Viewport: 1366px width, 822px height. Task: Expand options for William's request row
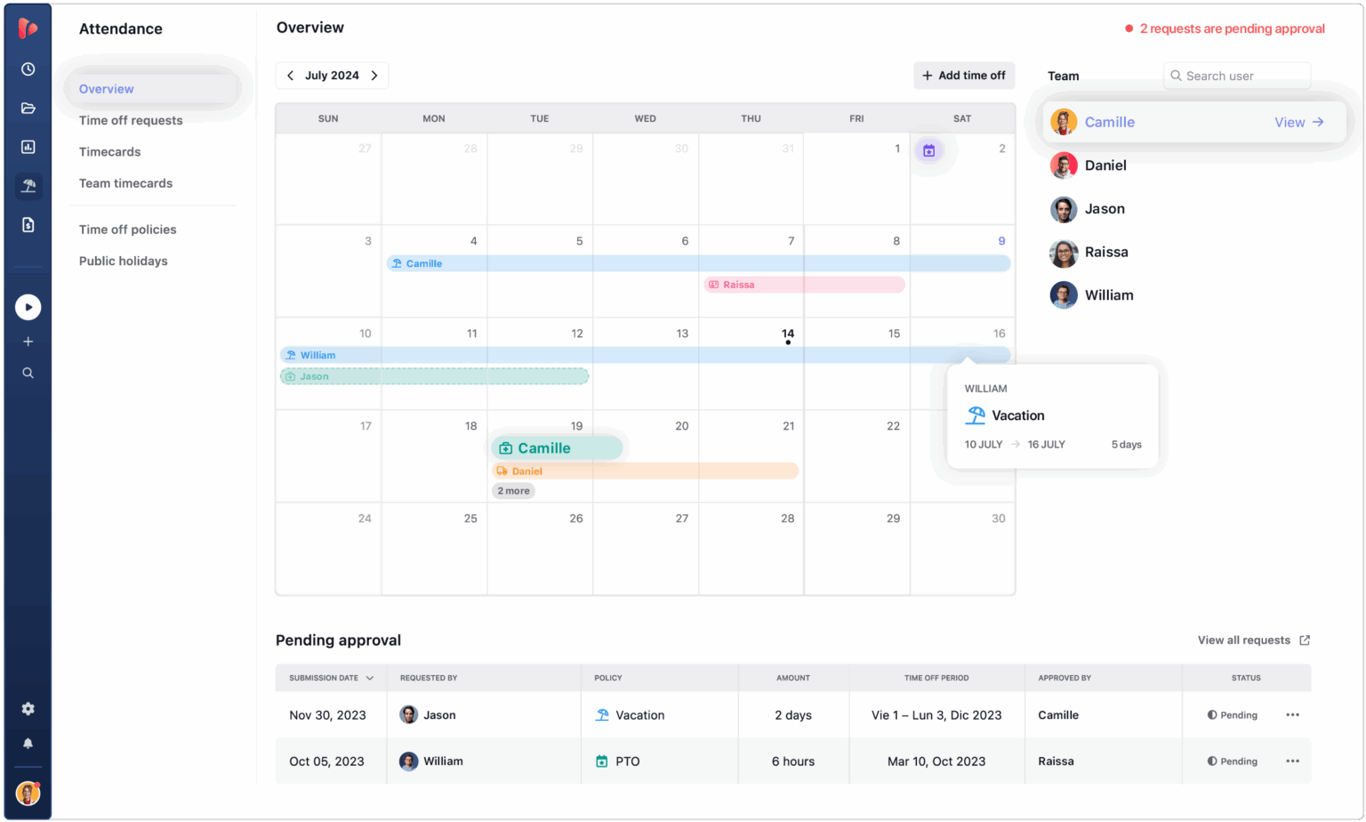1292,761
